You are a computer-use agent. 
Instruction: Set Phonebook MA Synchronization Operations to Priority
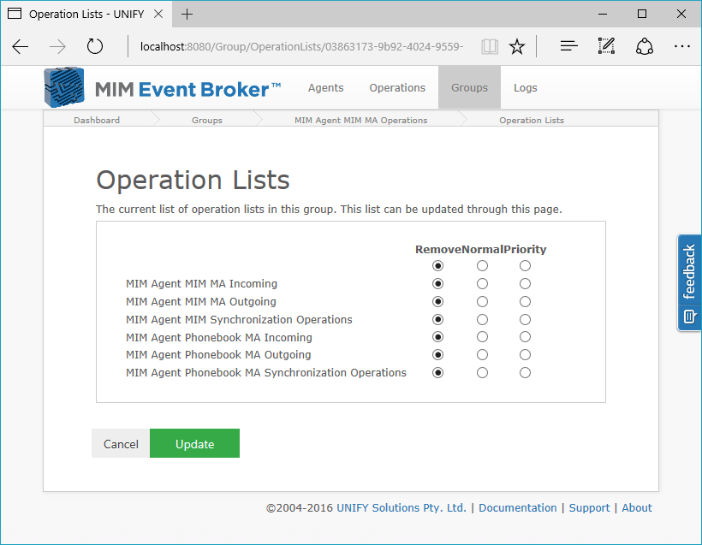point(525,373)
